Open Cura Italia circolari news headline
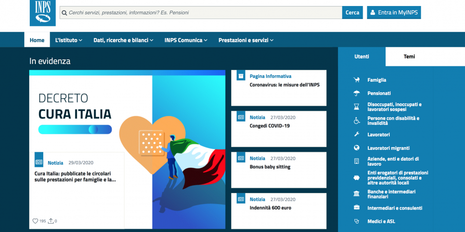This screenshot has height=232, width=465. (75, 177)
